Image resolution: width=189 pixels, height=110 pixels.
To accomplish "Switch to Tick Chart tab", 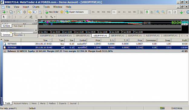I will pyautogui.click(x=18, y=26).
